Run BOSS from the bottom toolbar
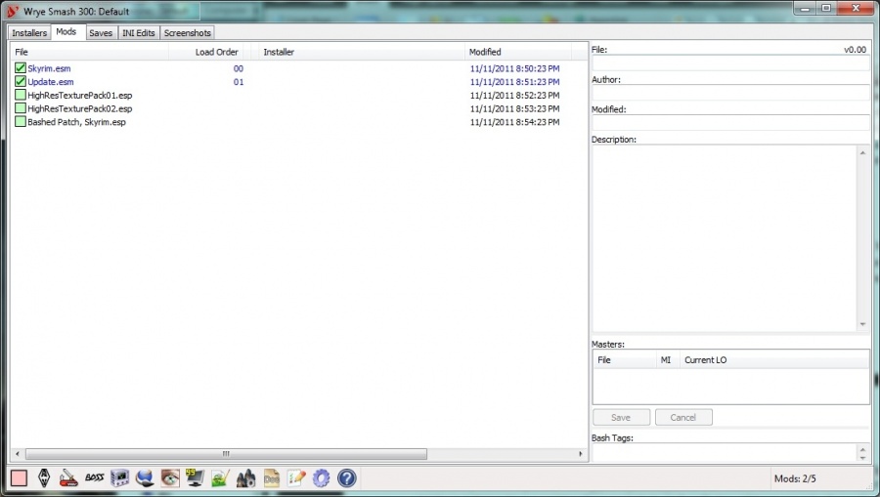Viewport: 880px width, 497px height. pos(95,478)
